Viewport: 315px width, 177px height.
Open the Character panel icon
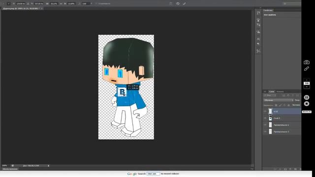[x=258, y=39]
